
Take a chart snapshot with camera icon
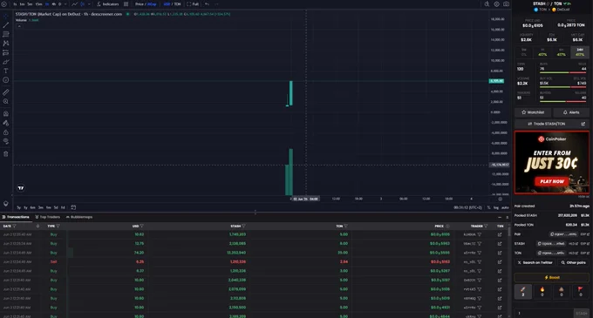(x=506, y=4)
